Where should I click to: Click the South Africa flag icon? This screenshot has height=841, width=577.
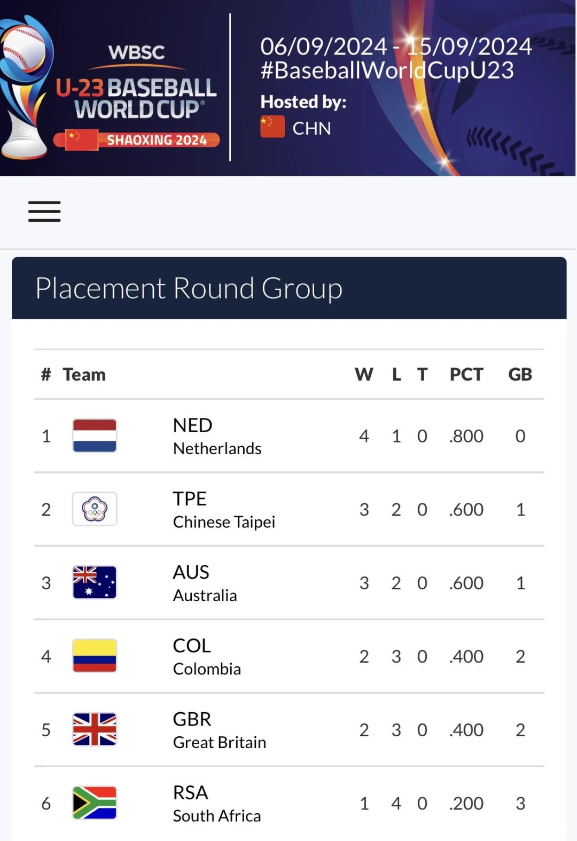pyautogui.click(x=95, y=803)
